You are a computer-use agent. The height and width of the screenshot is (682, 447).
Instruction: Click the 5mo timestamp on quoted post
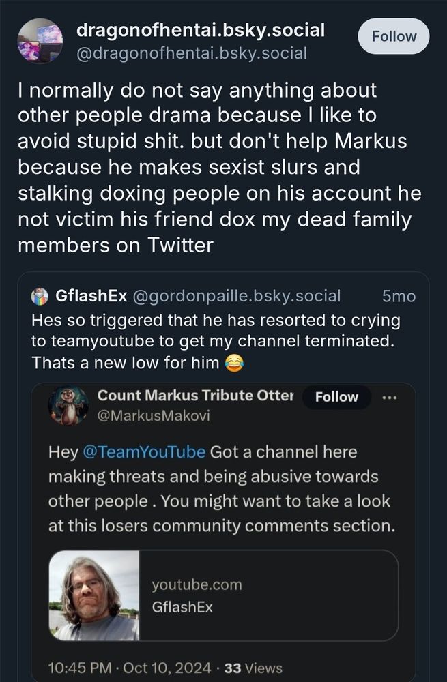point(399,296)
